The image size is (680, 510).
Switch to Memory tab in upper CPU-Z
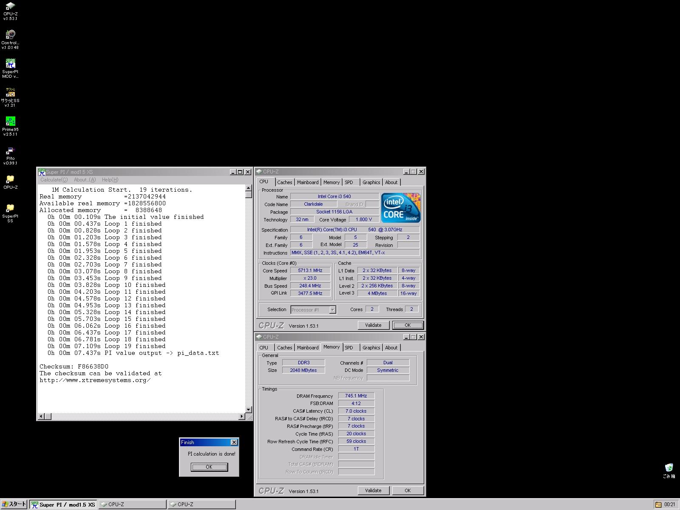point(331,182)
